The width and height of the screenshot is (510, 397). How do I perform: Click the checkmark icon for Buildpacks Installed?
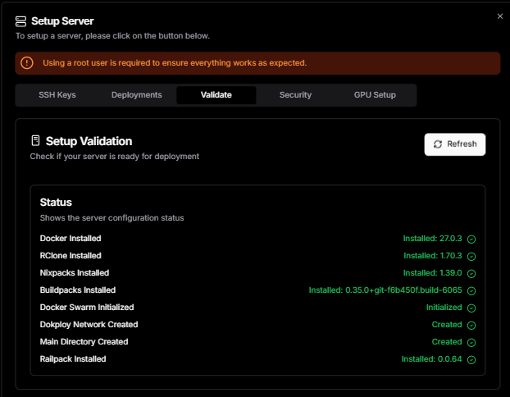(471, 290)
